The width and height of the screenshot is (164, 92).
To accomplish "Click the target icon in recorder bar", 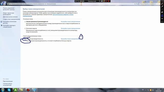I will click(x=76, y=1).
